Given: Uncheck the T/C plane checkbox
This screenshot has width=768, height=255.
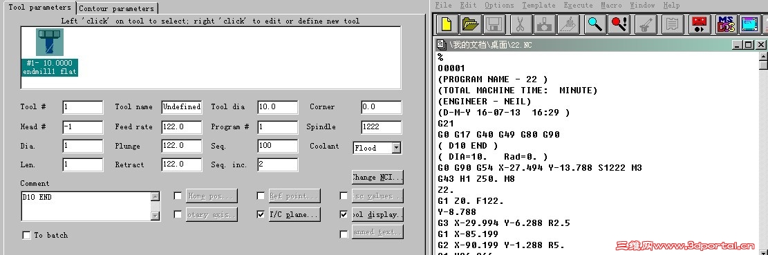Looking at the screenshot, I should (x=261, y=214).
